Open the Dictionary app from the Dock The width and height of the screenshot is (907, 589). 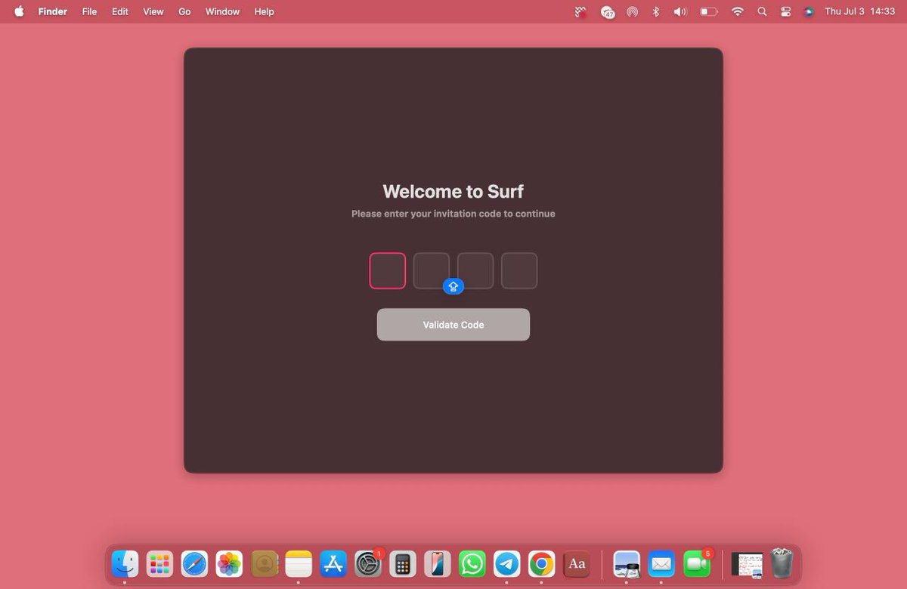tap(577, 563)
